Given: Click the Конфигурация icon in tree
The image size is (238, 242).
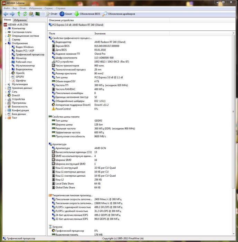Looking at the screenshot, I should [9, 110].
